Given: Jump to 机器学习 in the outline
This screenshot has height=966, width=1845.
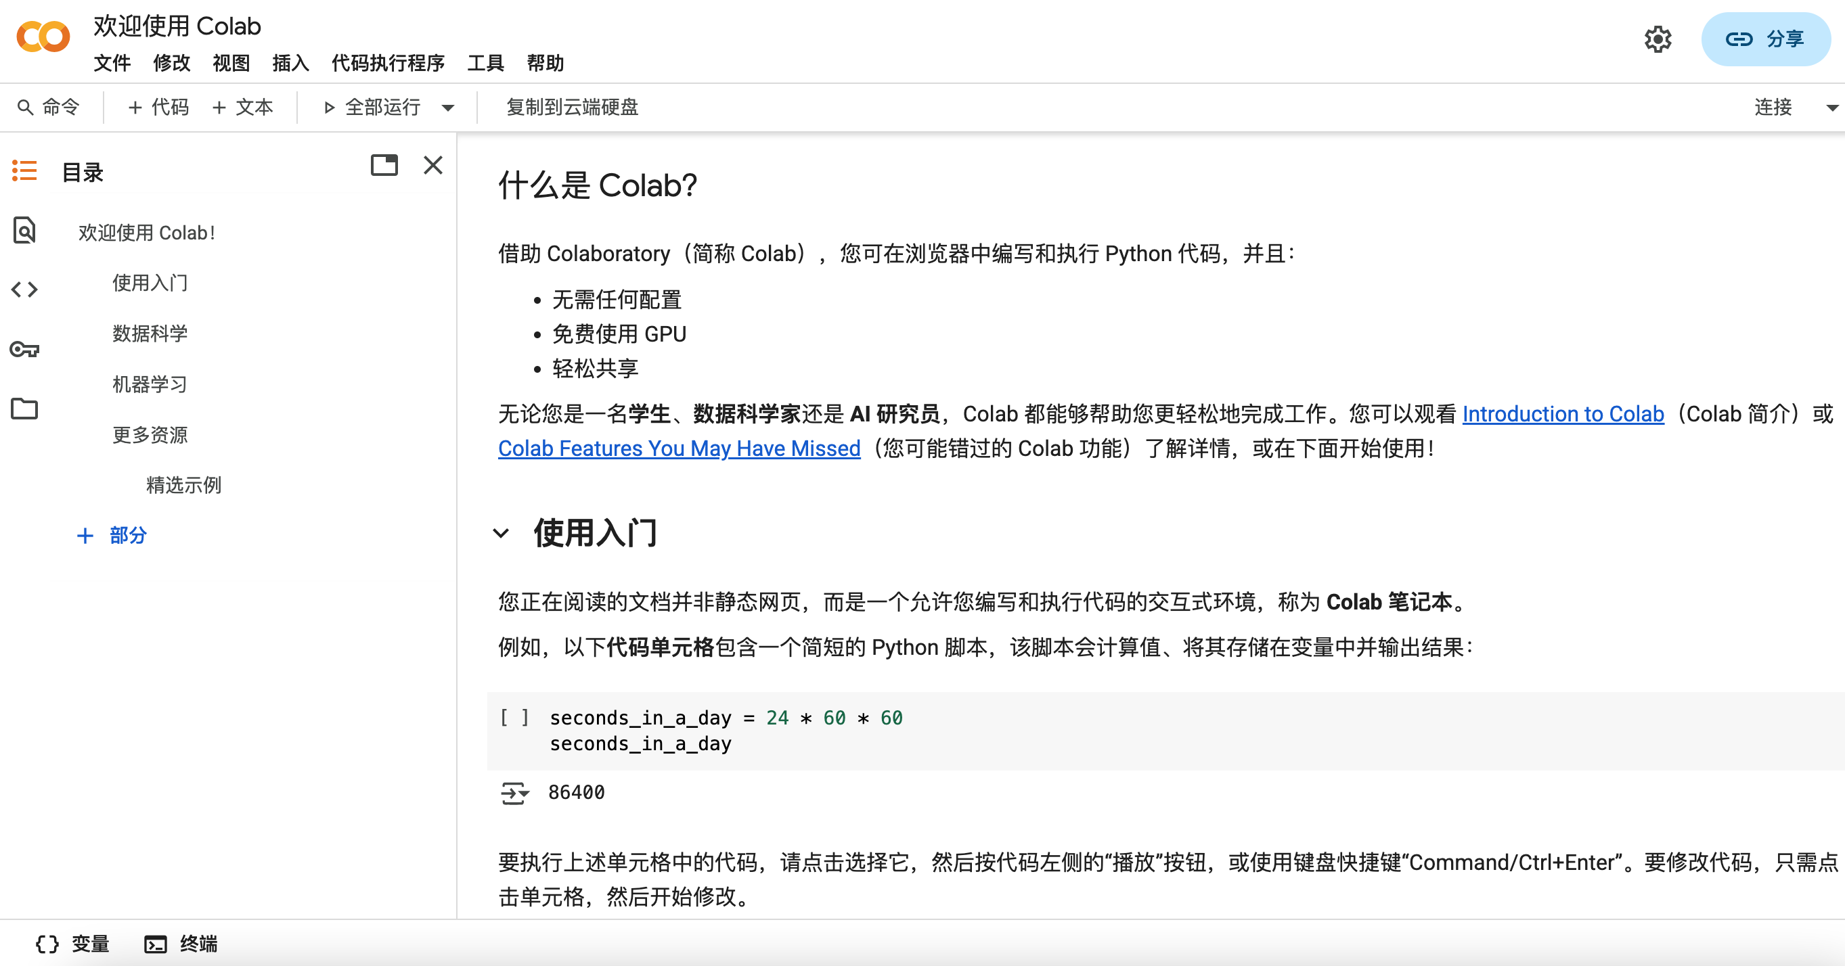Looking at the screenshot, I should coord(150,384).
